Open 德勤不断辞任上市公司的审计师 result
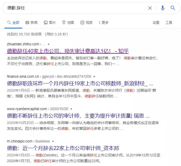 click(78, 116)
